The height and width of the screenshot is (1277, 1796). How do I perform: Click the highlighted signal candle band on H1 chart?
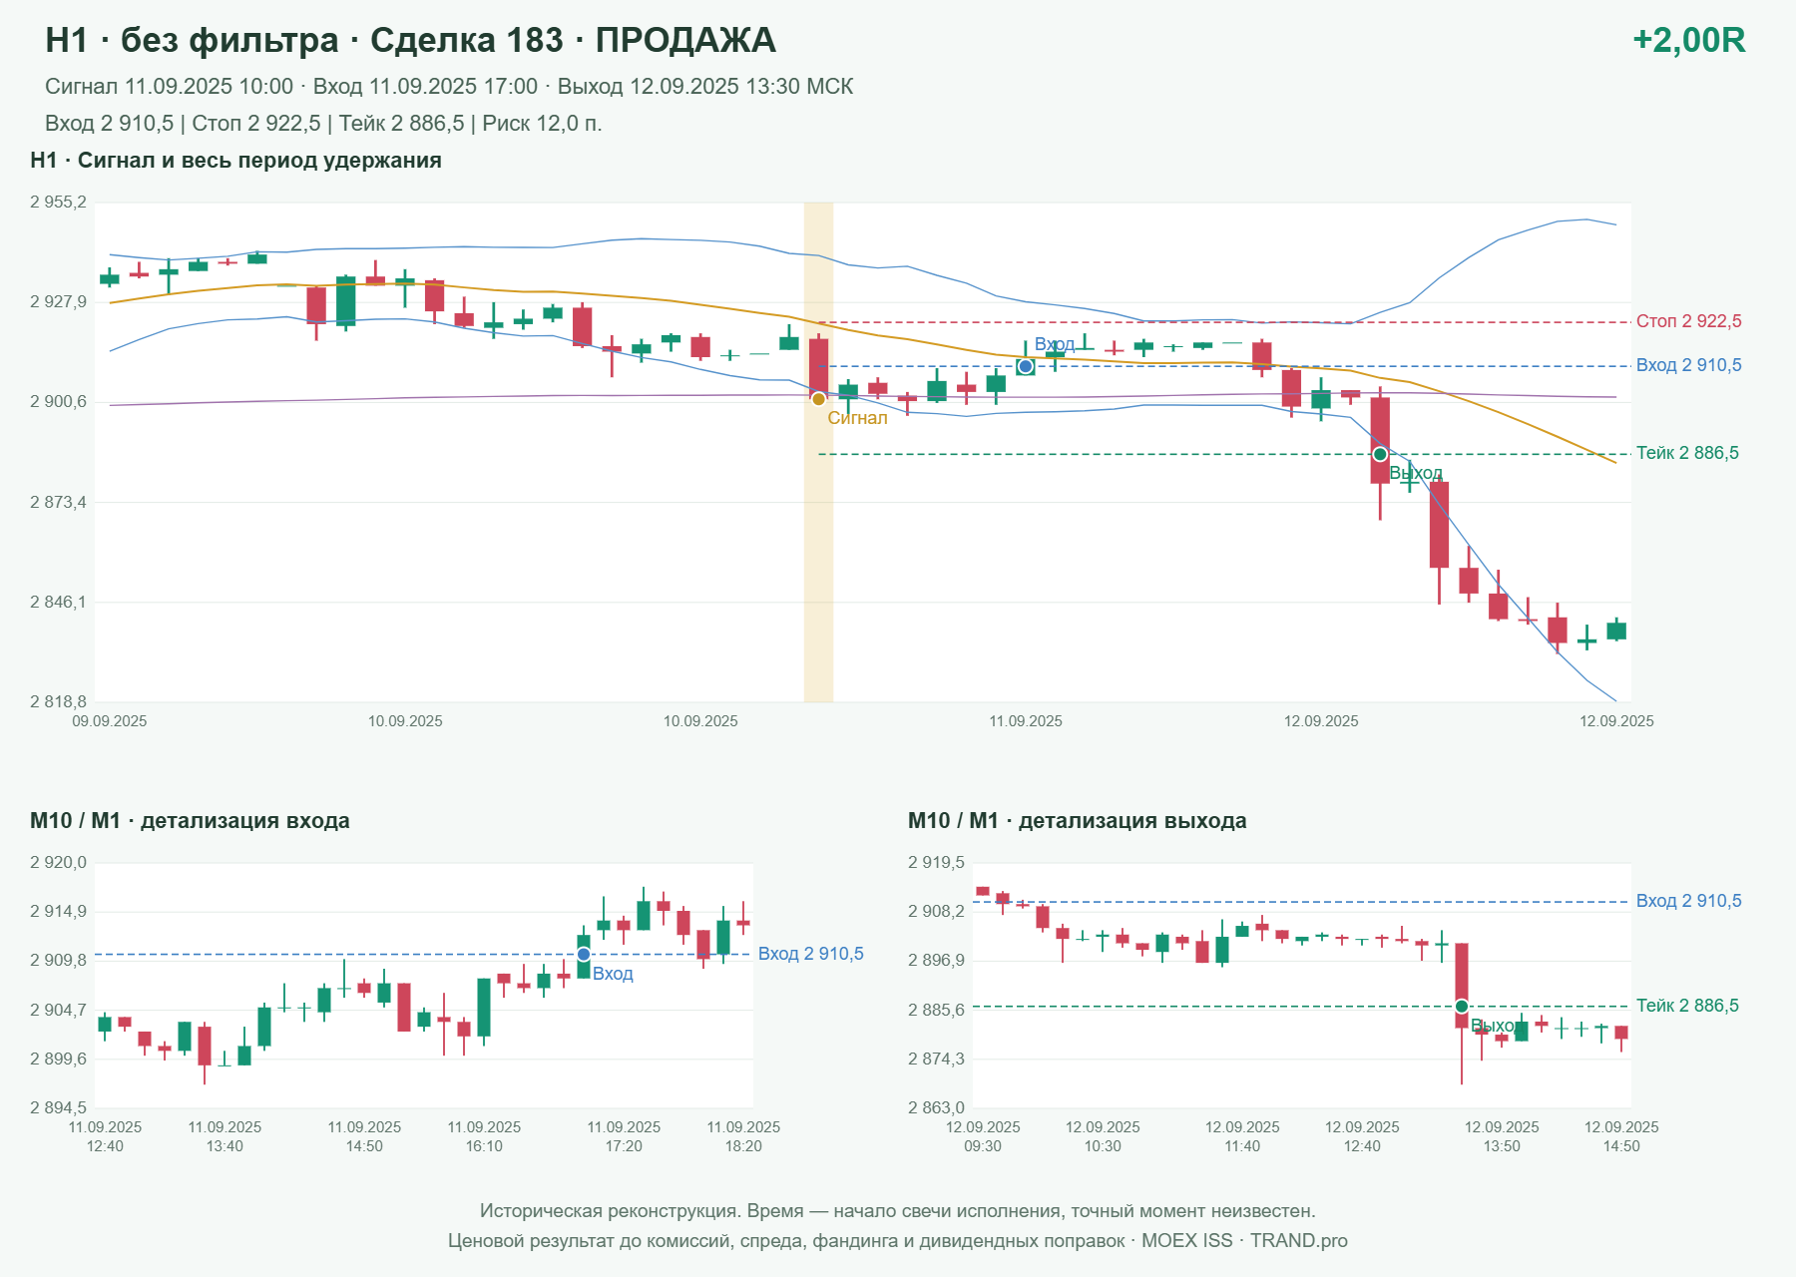point(818,452)
